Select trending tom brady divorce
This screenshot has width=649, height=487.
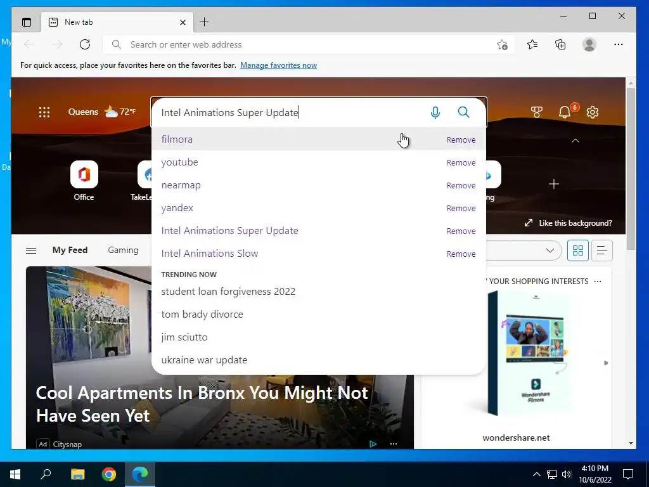coord(319,314)
